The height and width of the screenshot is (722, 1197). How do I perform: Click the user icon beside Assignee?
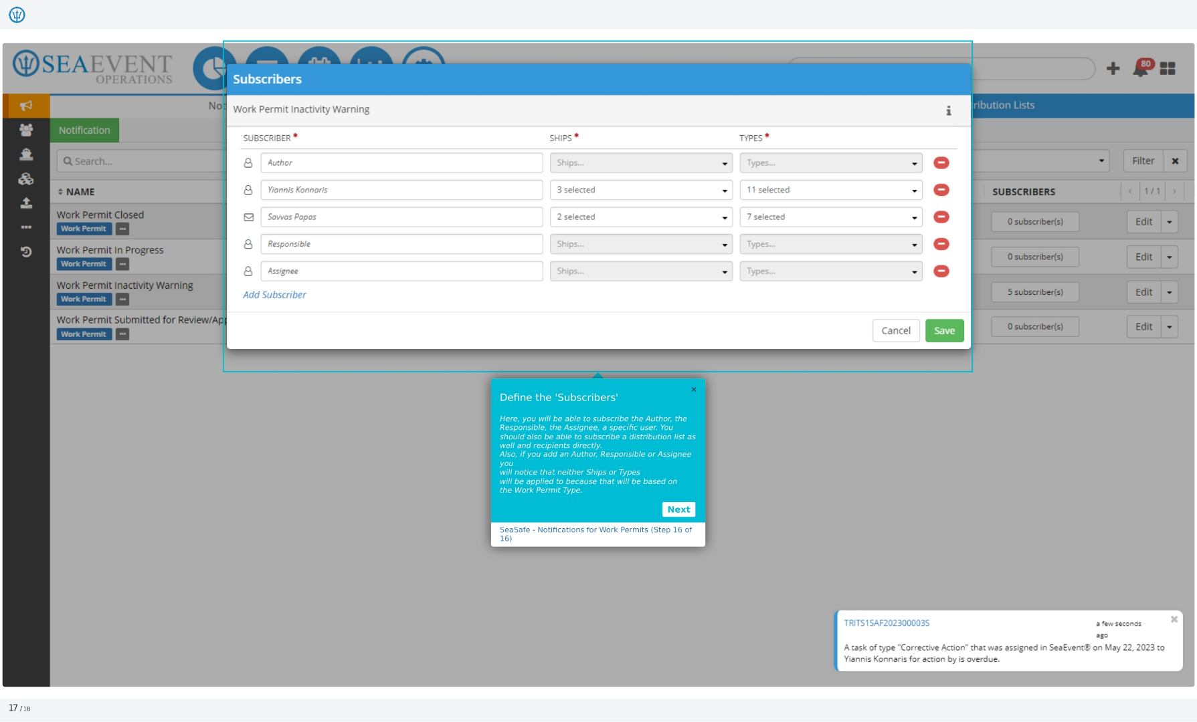248,271
